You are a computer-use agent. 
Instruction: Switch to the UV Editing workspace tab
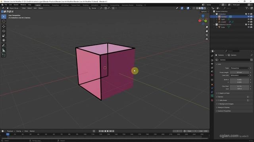65,5
